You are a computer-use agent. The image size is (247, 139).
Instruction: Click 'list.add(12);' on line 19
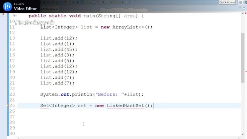click(x=59, y=72)
